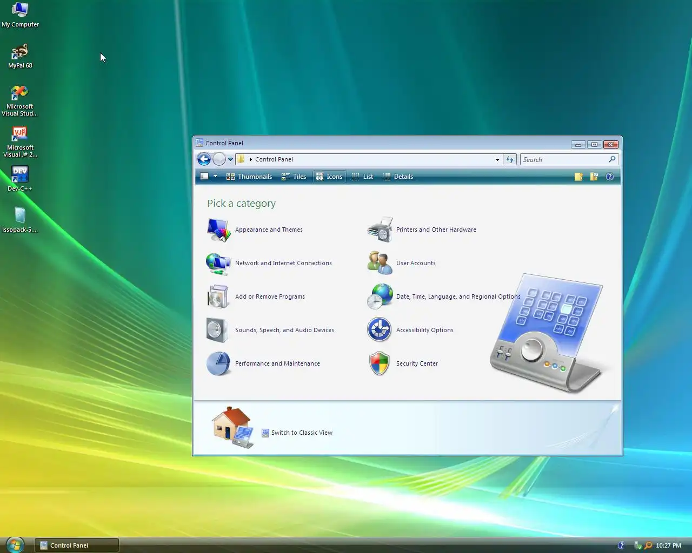Click the Network and Internet Connections link
This screenshot has height=553, width=692.
coord(283,264)
